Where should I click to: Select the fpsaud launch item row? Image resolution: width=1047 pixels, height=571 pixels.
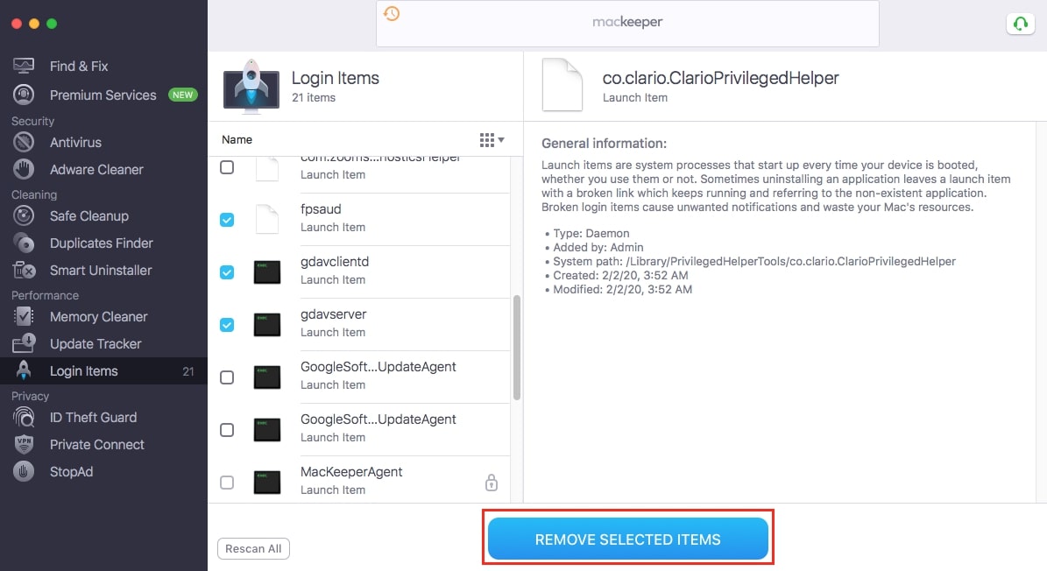(x=359, y=220)
